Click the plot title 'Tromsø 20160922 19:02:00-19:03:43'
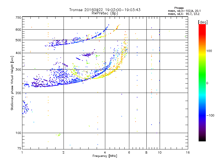Viewport: 221px width, 166px height. [105, 10]
